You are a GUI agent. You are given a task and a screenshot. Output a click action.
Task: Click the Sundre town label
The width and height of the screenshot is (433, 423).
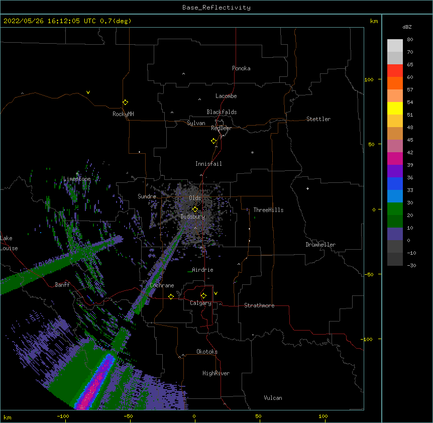click(x=147, y=196)
